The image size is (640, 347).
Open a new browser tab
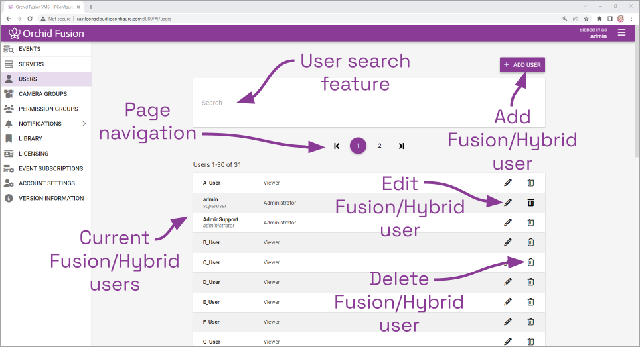click(90, 7)
